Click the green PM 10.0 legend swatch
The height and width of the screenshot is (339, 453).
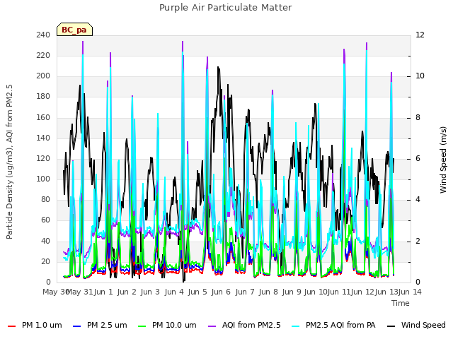[142, 326]
